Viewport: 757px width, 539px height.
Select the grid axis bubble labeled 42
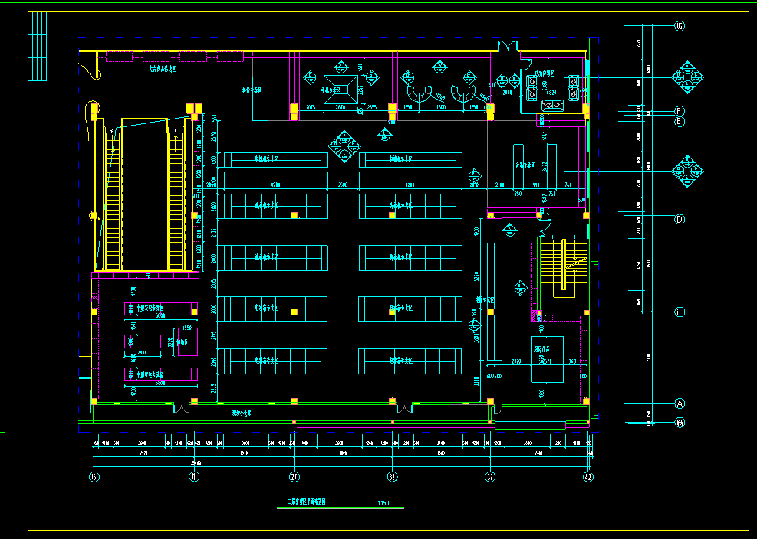point(588,476)
